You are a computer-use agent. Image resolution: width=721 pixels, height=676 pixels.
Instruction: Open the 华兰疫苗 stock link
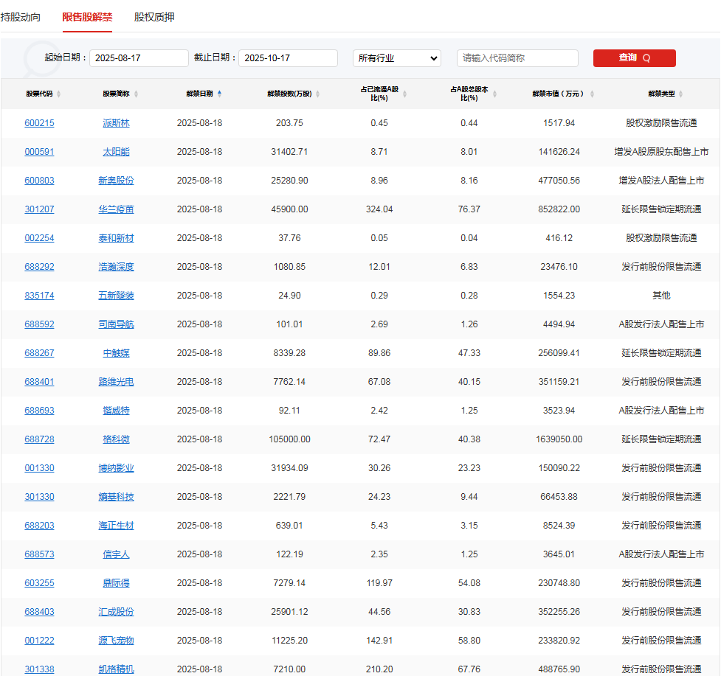pos(116,209)
